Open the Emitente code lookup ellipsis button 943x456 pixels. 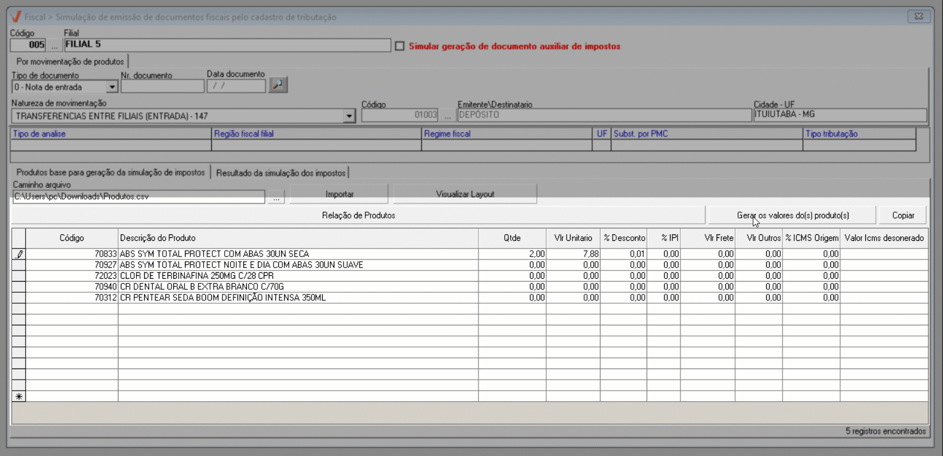[447, 115]
